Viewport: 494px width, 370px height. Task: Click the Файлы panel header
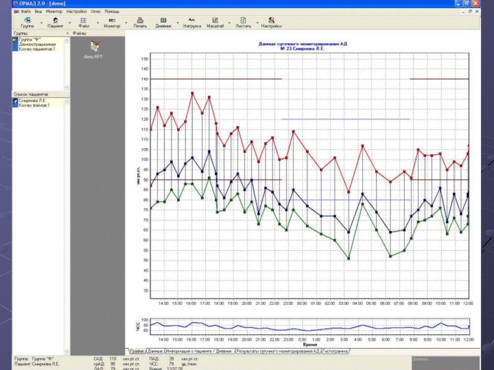click(98, 33)
